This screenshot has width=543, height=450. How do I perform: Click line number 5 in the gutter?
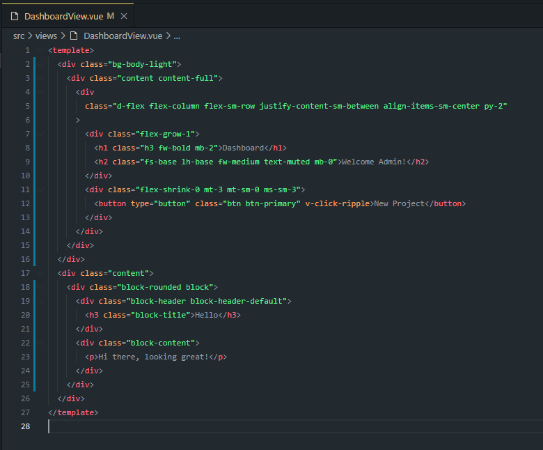pos(27,106)
